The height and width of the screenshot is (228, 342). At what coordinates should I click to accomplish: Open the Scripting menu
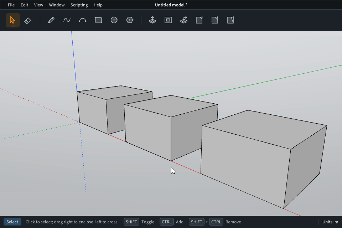pos(79,5)
